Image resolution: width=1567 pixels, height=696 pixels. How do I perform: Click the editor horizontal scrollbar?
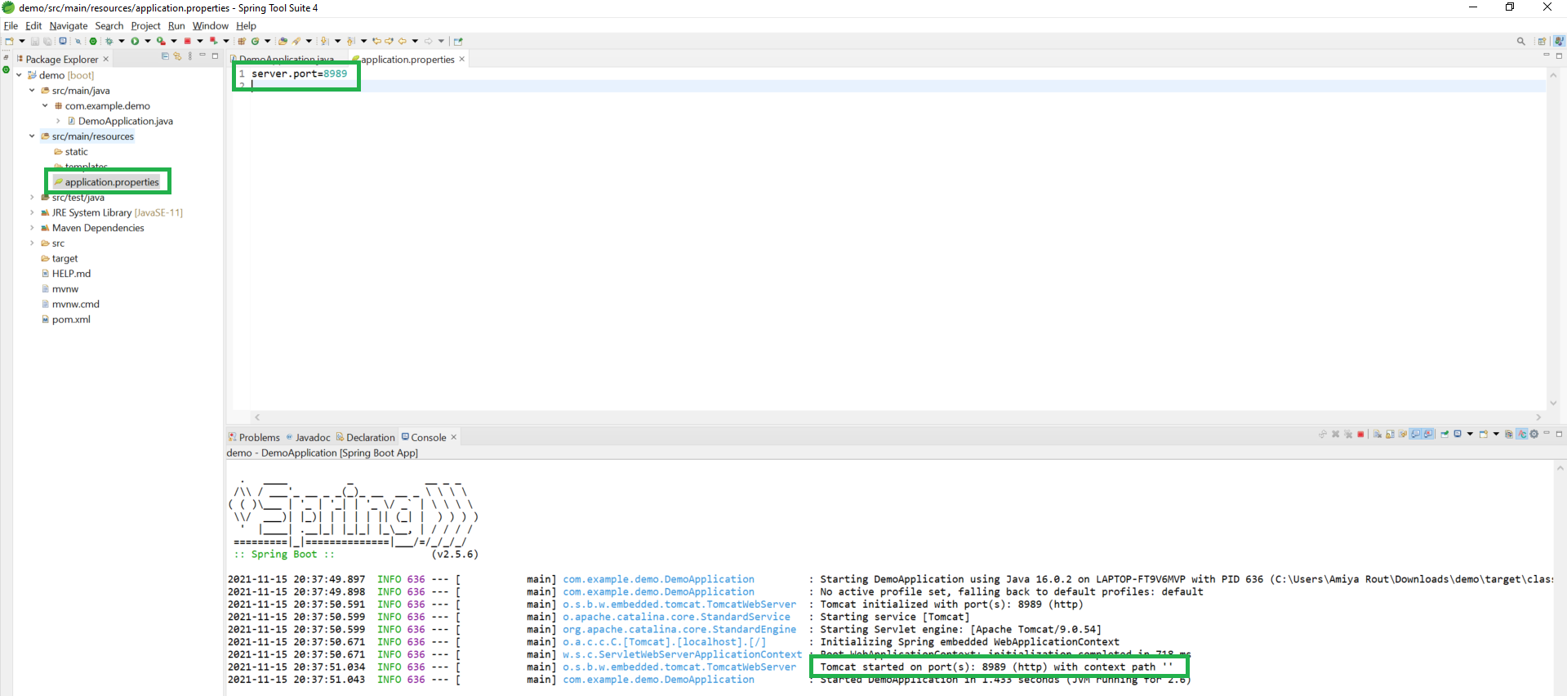897,417
